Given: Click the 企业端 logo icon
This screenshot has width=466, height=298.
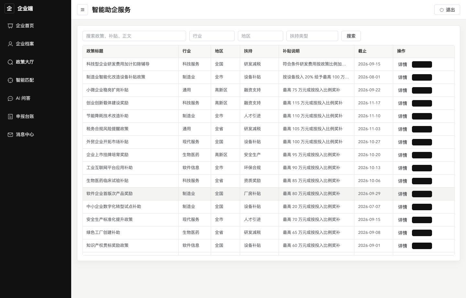Looking at the screenshot, I should (9, 8).
